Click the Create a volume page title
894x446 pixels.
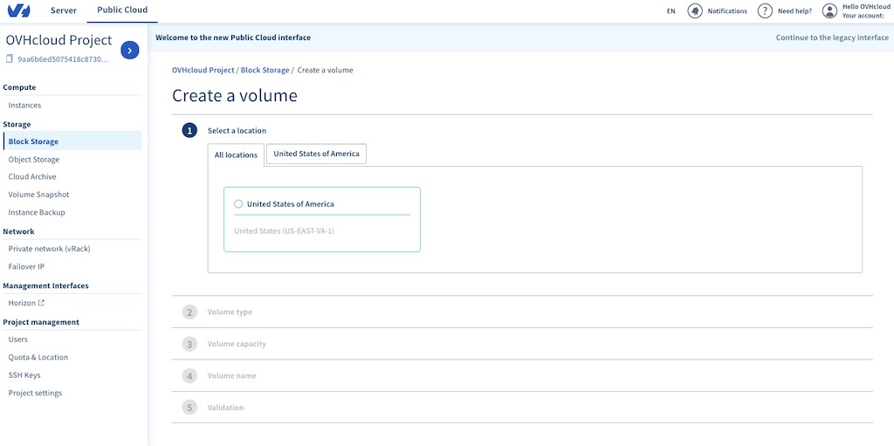click(x=234, y=95)
